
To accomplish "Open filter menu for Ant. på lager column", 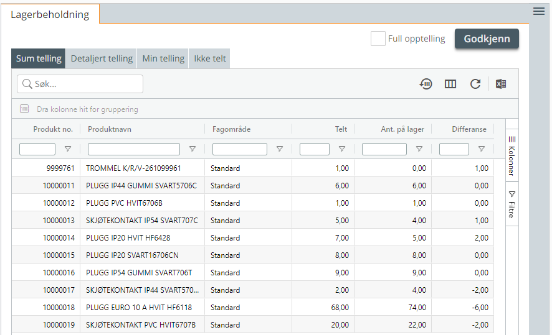I will [x=419, y=149].
